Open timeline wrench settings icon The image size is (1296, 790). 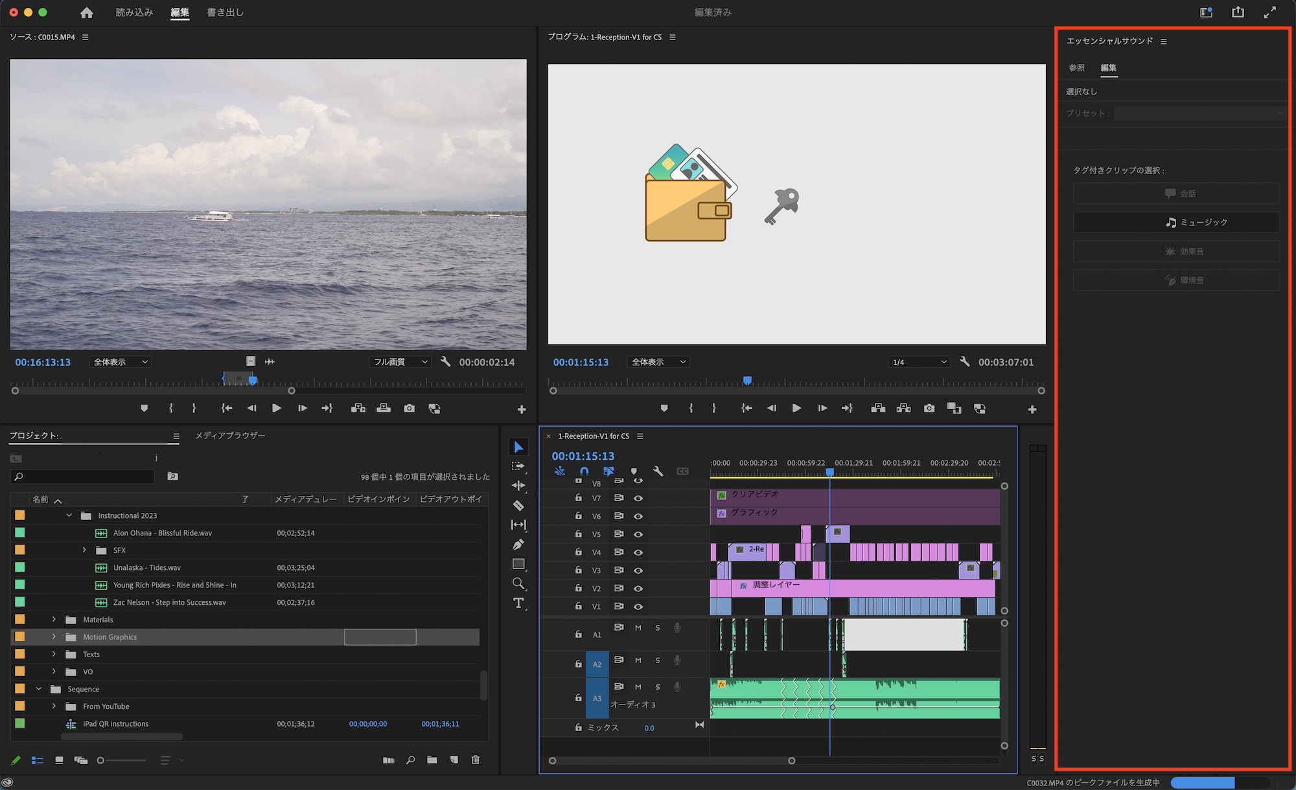pos(658,471)
